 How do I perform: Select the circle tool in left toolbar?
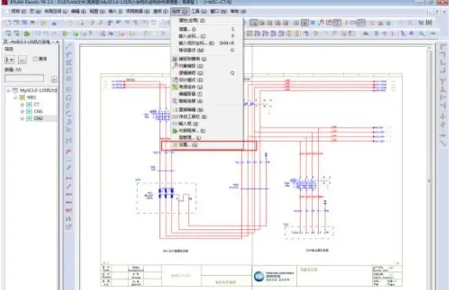(x=69, y=89)
